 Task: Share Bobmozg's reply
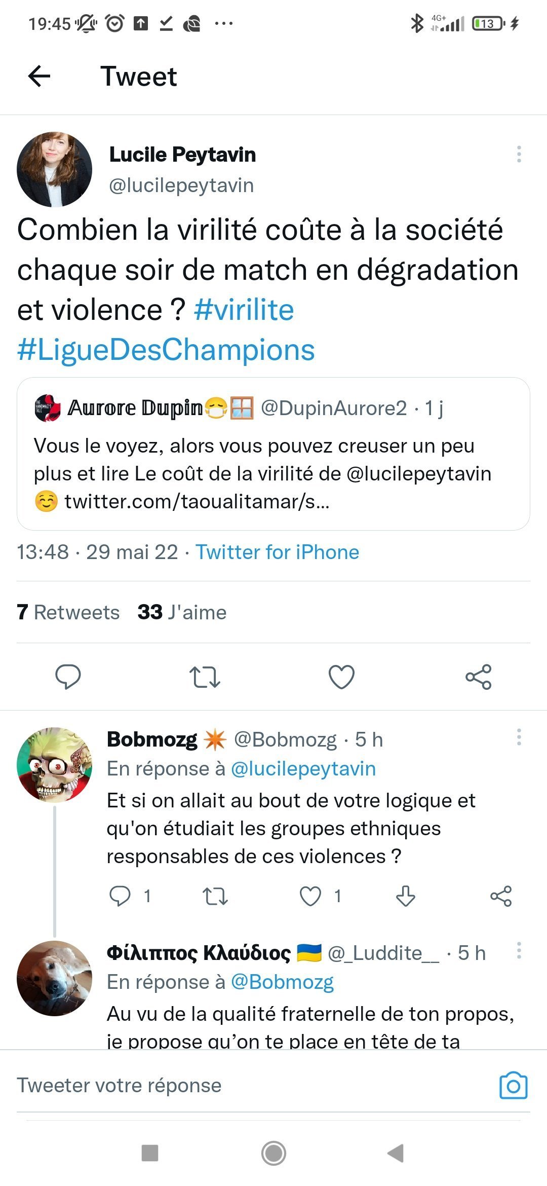pyautogui.click(x=501, y=896)
